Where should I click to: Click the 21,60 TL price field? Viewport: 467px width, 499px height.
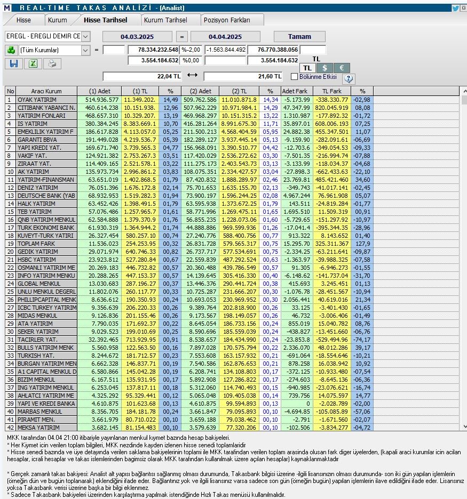pos(243,76)
